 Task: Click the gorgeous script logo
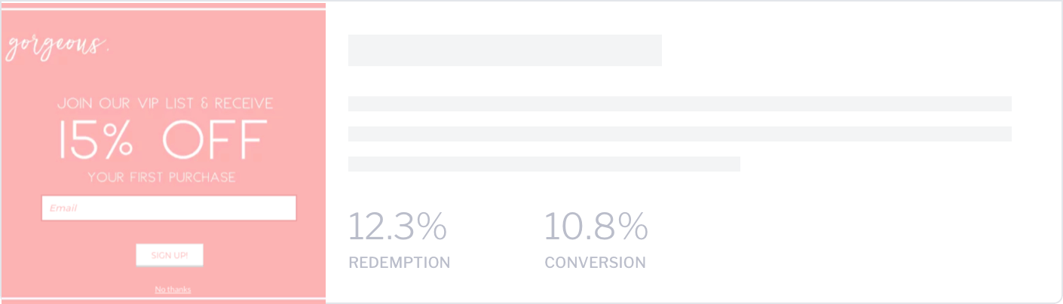(x=57, y=47)
